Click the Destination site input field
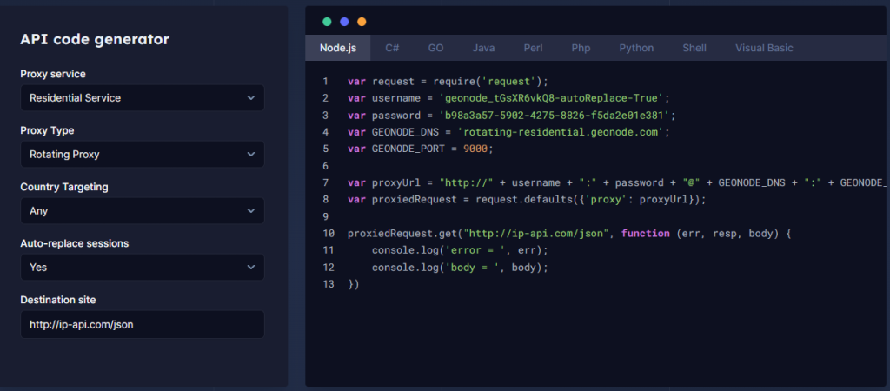Viewport: 890px width, 391px height. 142,325
